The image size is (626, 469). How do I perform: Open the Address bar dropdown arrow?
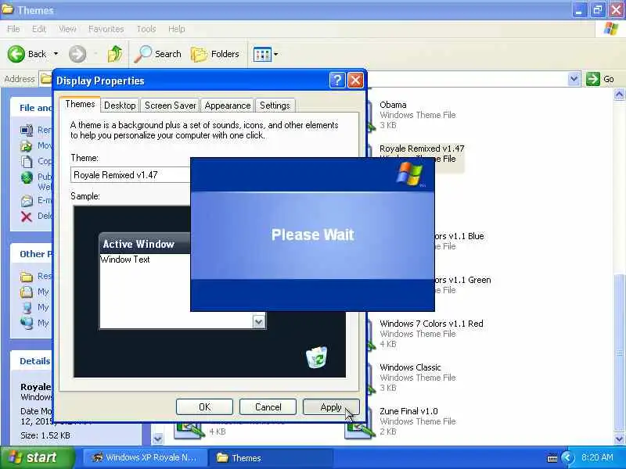(574, 79)
